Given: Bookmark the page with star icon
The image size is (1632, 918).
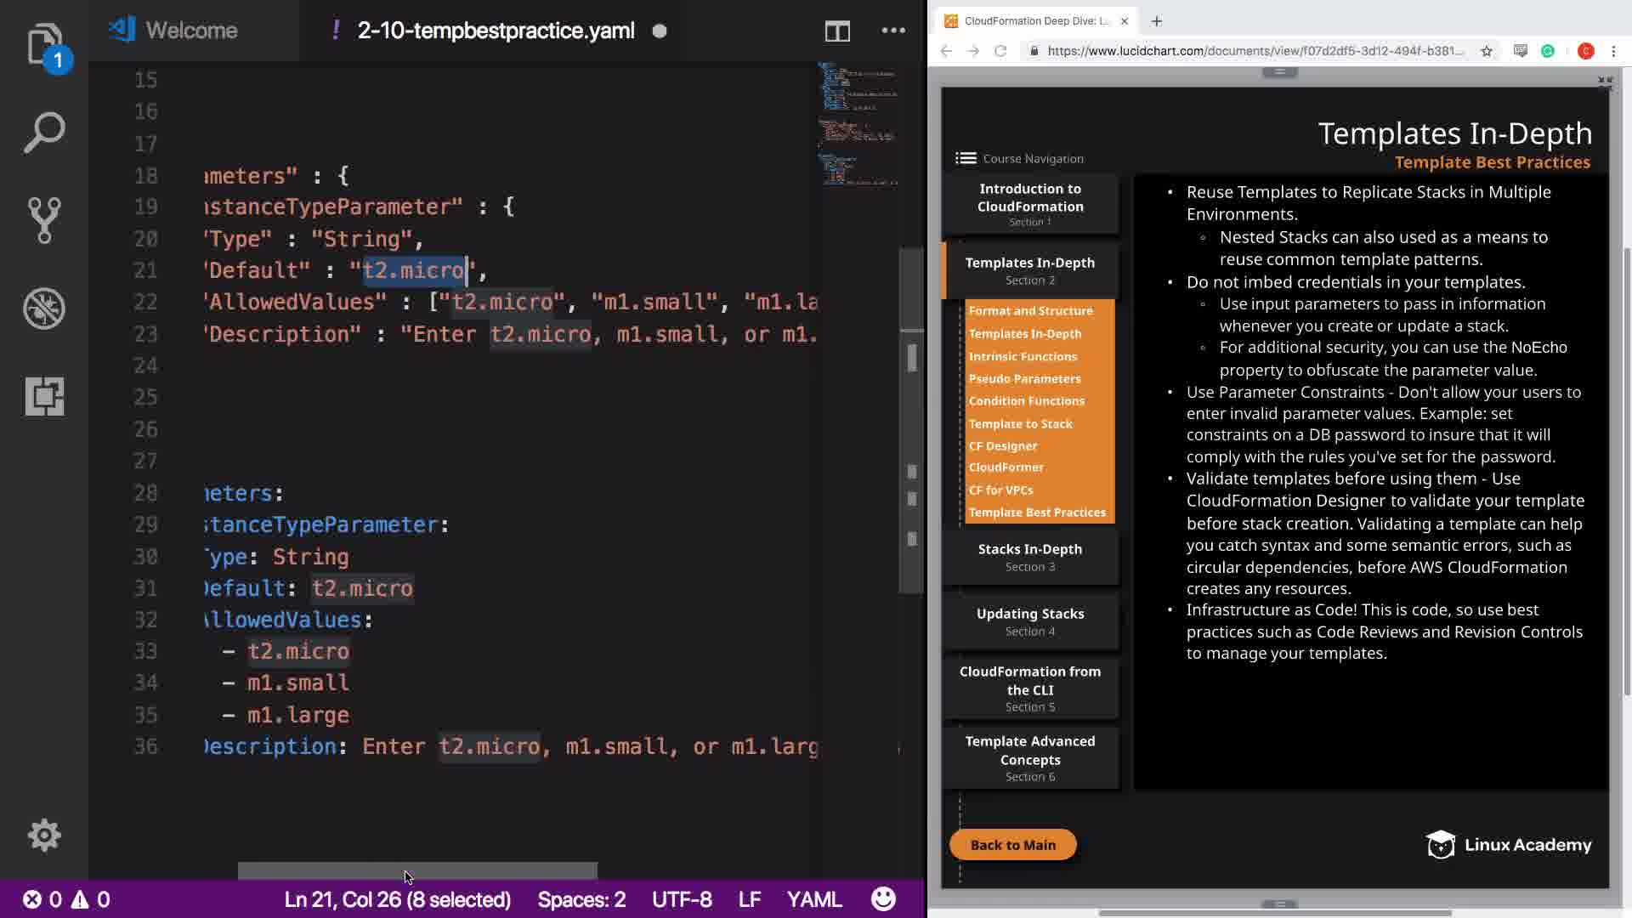Looking at the screenshot, I should point(1487,51).
